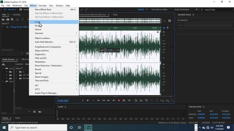Click loop playback icon in Media Browser footer

click(34, 112)
